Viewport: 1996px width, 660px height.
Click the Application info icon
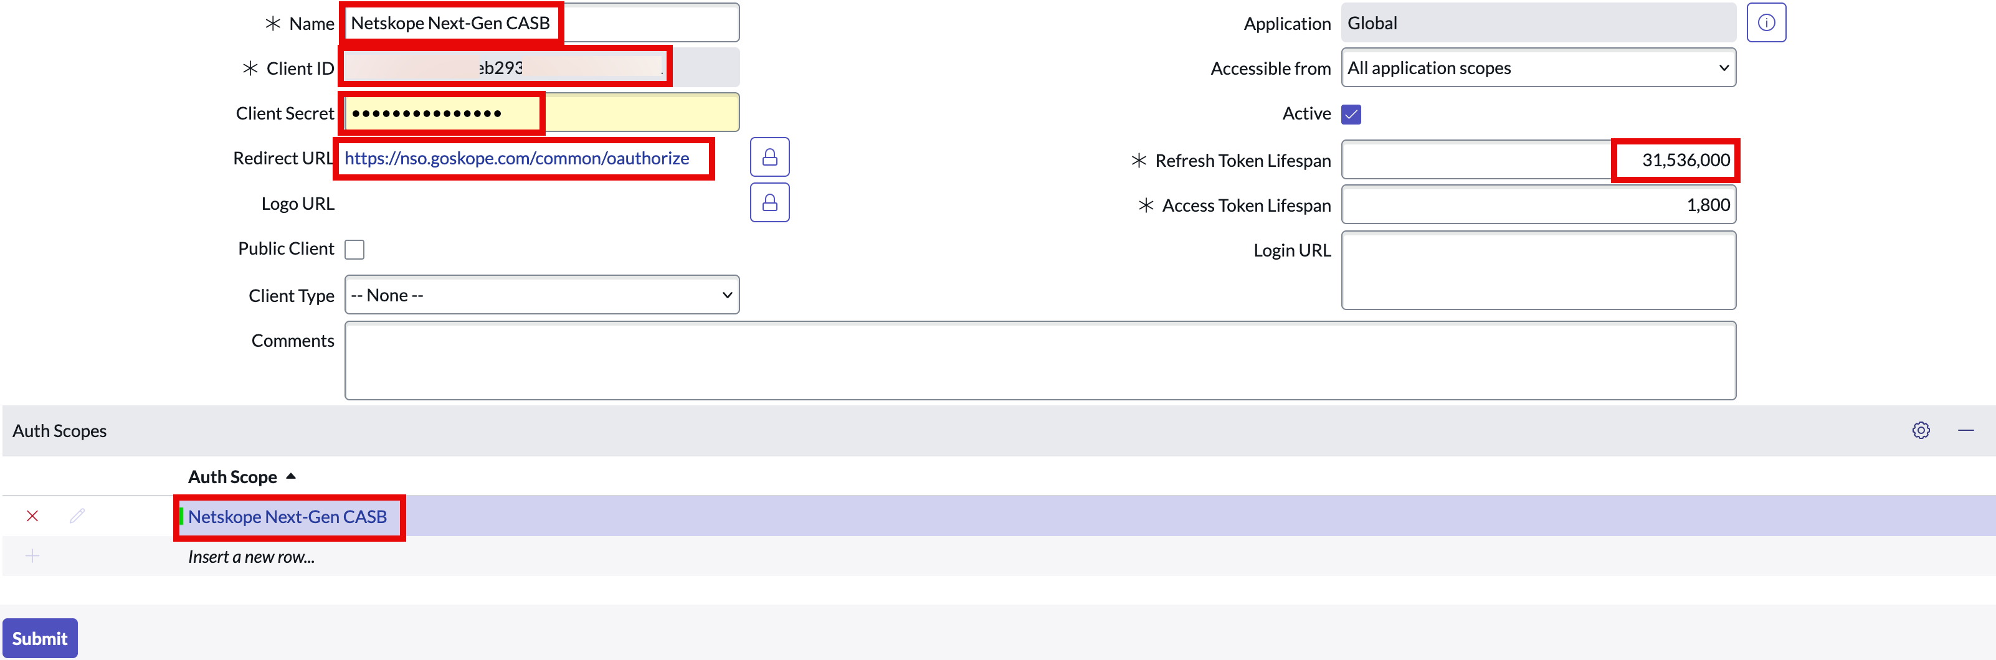[1766, 22]
